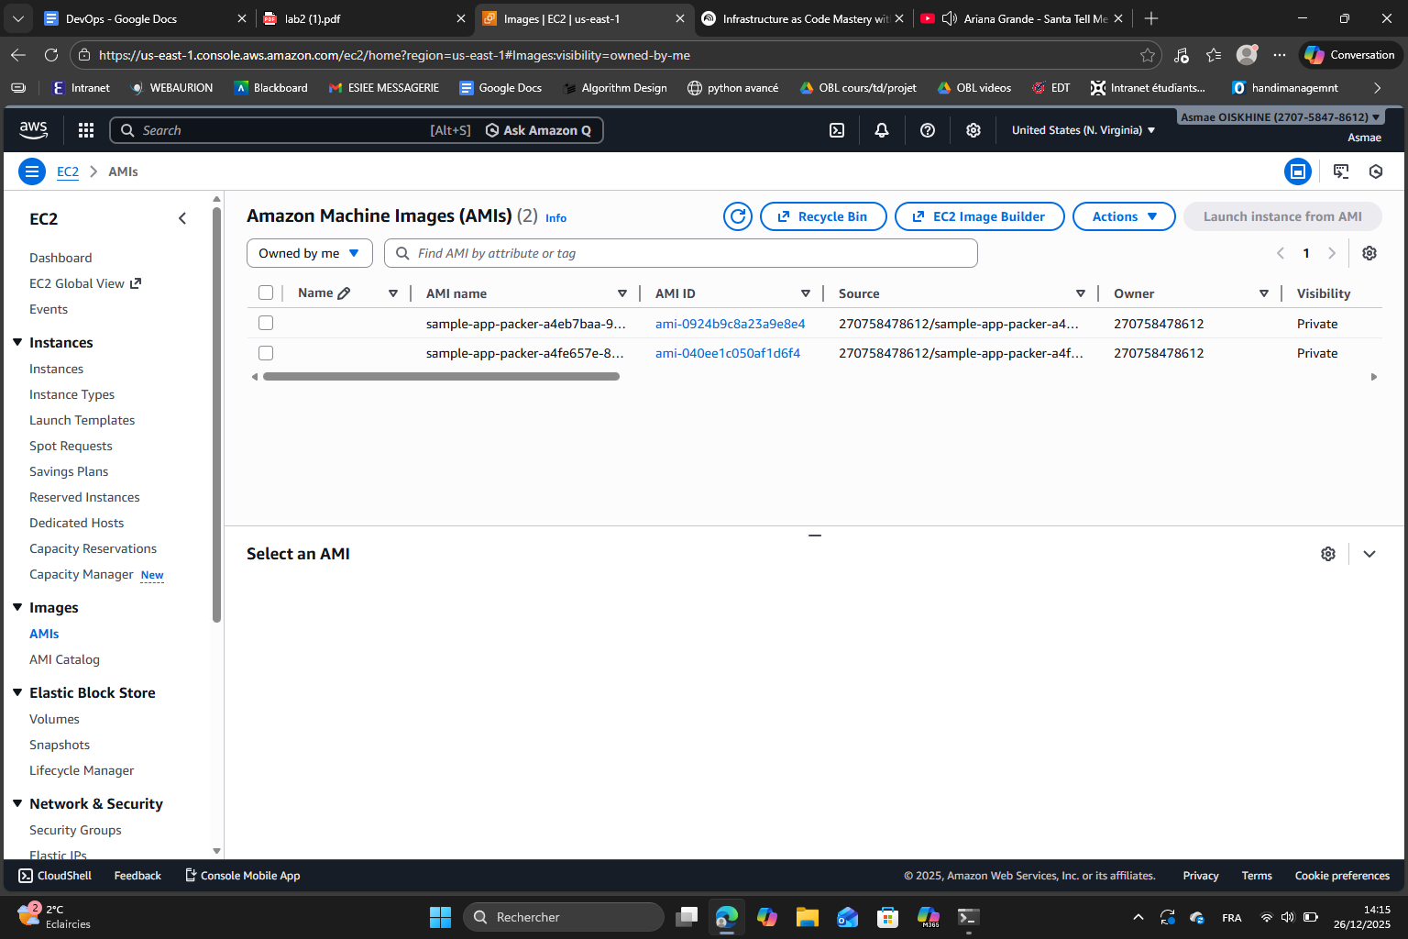Viewport: 1408px width, 939px height.
Task: Edit the Name column pencil icon
Action: point(345,293)
